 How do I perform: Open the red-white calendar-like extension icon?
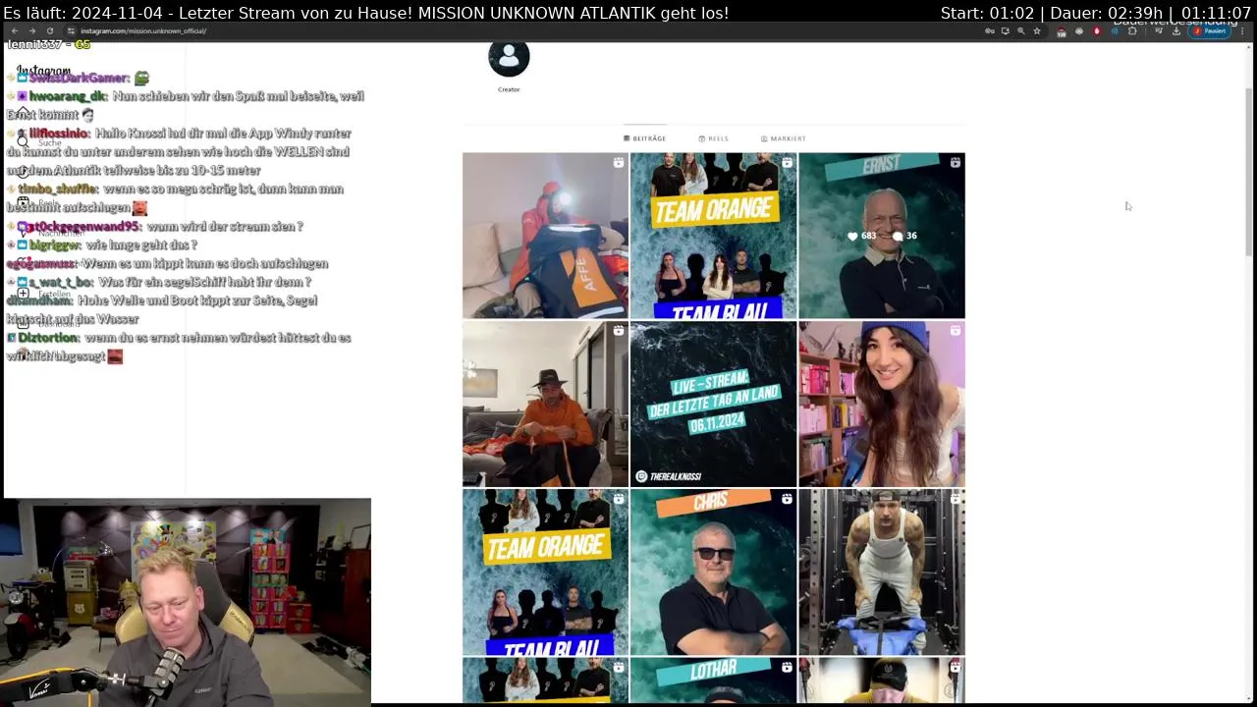1062,31
